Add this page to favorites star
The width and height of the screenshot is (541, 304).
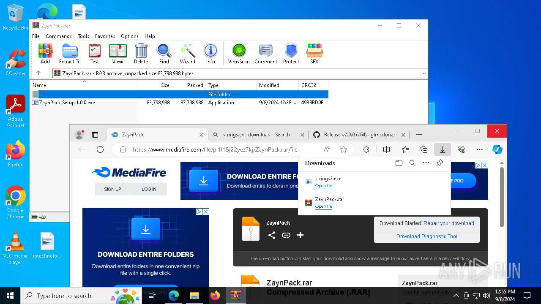tap(344, 149)
